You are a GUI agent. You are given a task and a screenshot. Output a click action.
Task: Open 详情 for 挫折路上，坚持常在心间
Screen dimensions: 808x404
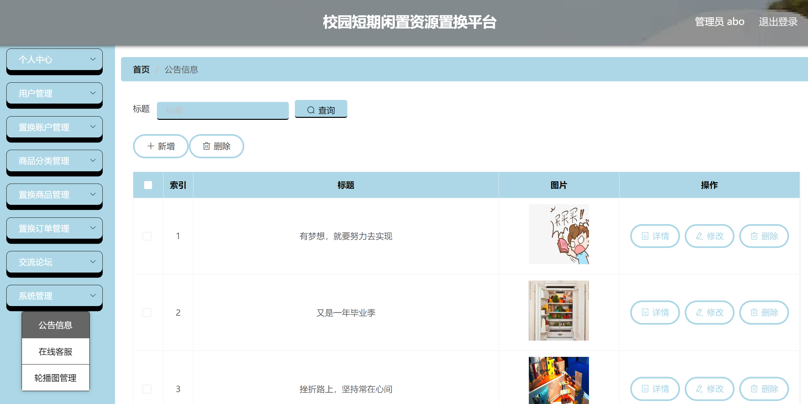[x=654, y=389]
